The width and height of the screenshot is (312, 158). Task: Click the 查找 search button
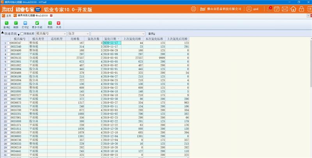coord(152,34)
